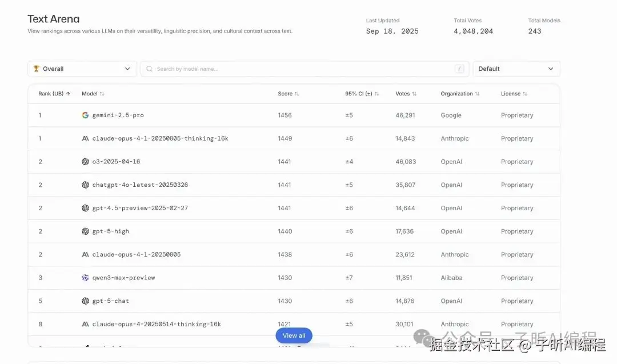Viewport: 617px width, 364px height.
Task: Click the Google logo next to gemini-2.5-pro
Action: tap(85, 115)
